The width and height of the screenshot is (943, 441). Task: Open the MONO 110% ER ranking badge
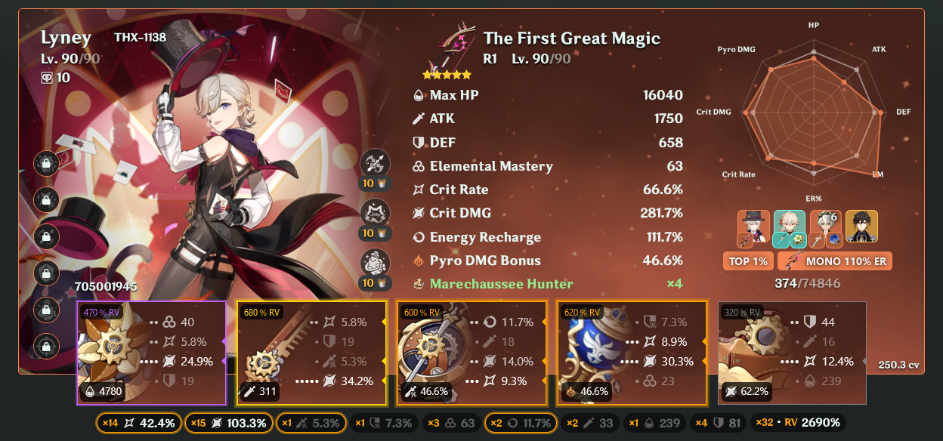pyautogui.click(x=835, y=261)
